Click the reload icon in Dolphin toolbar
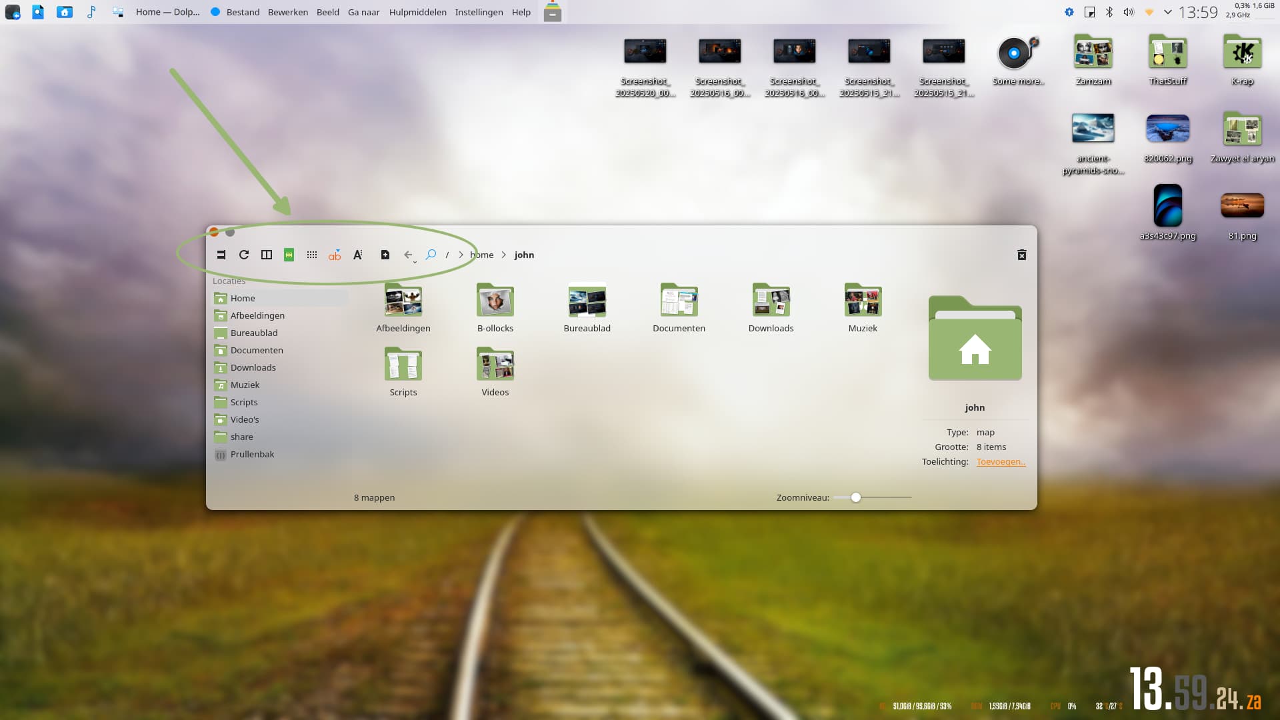 (244, 255)
